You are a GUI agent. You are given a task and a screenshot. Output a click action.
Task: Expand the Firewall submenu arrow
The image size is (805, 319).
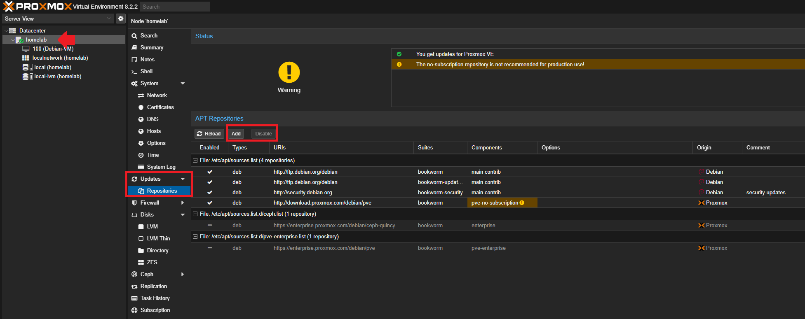(x=183, y=203)
